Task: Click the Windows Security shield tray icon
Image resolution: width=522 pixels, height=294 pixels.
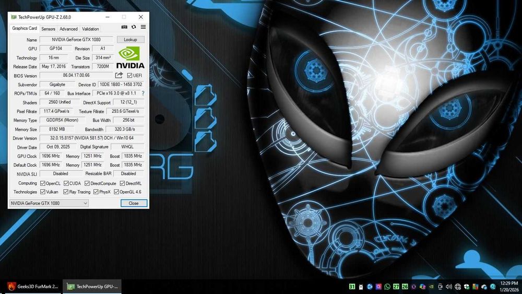Action: pyautogui.click(x=466, y=287)
